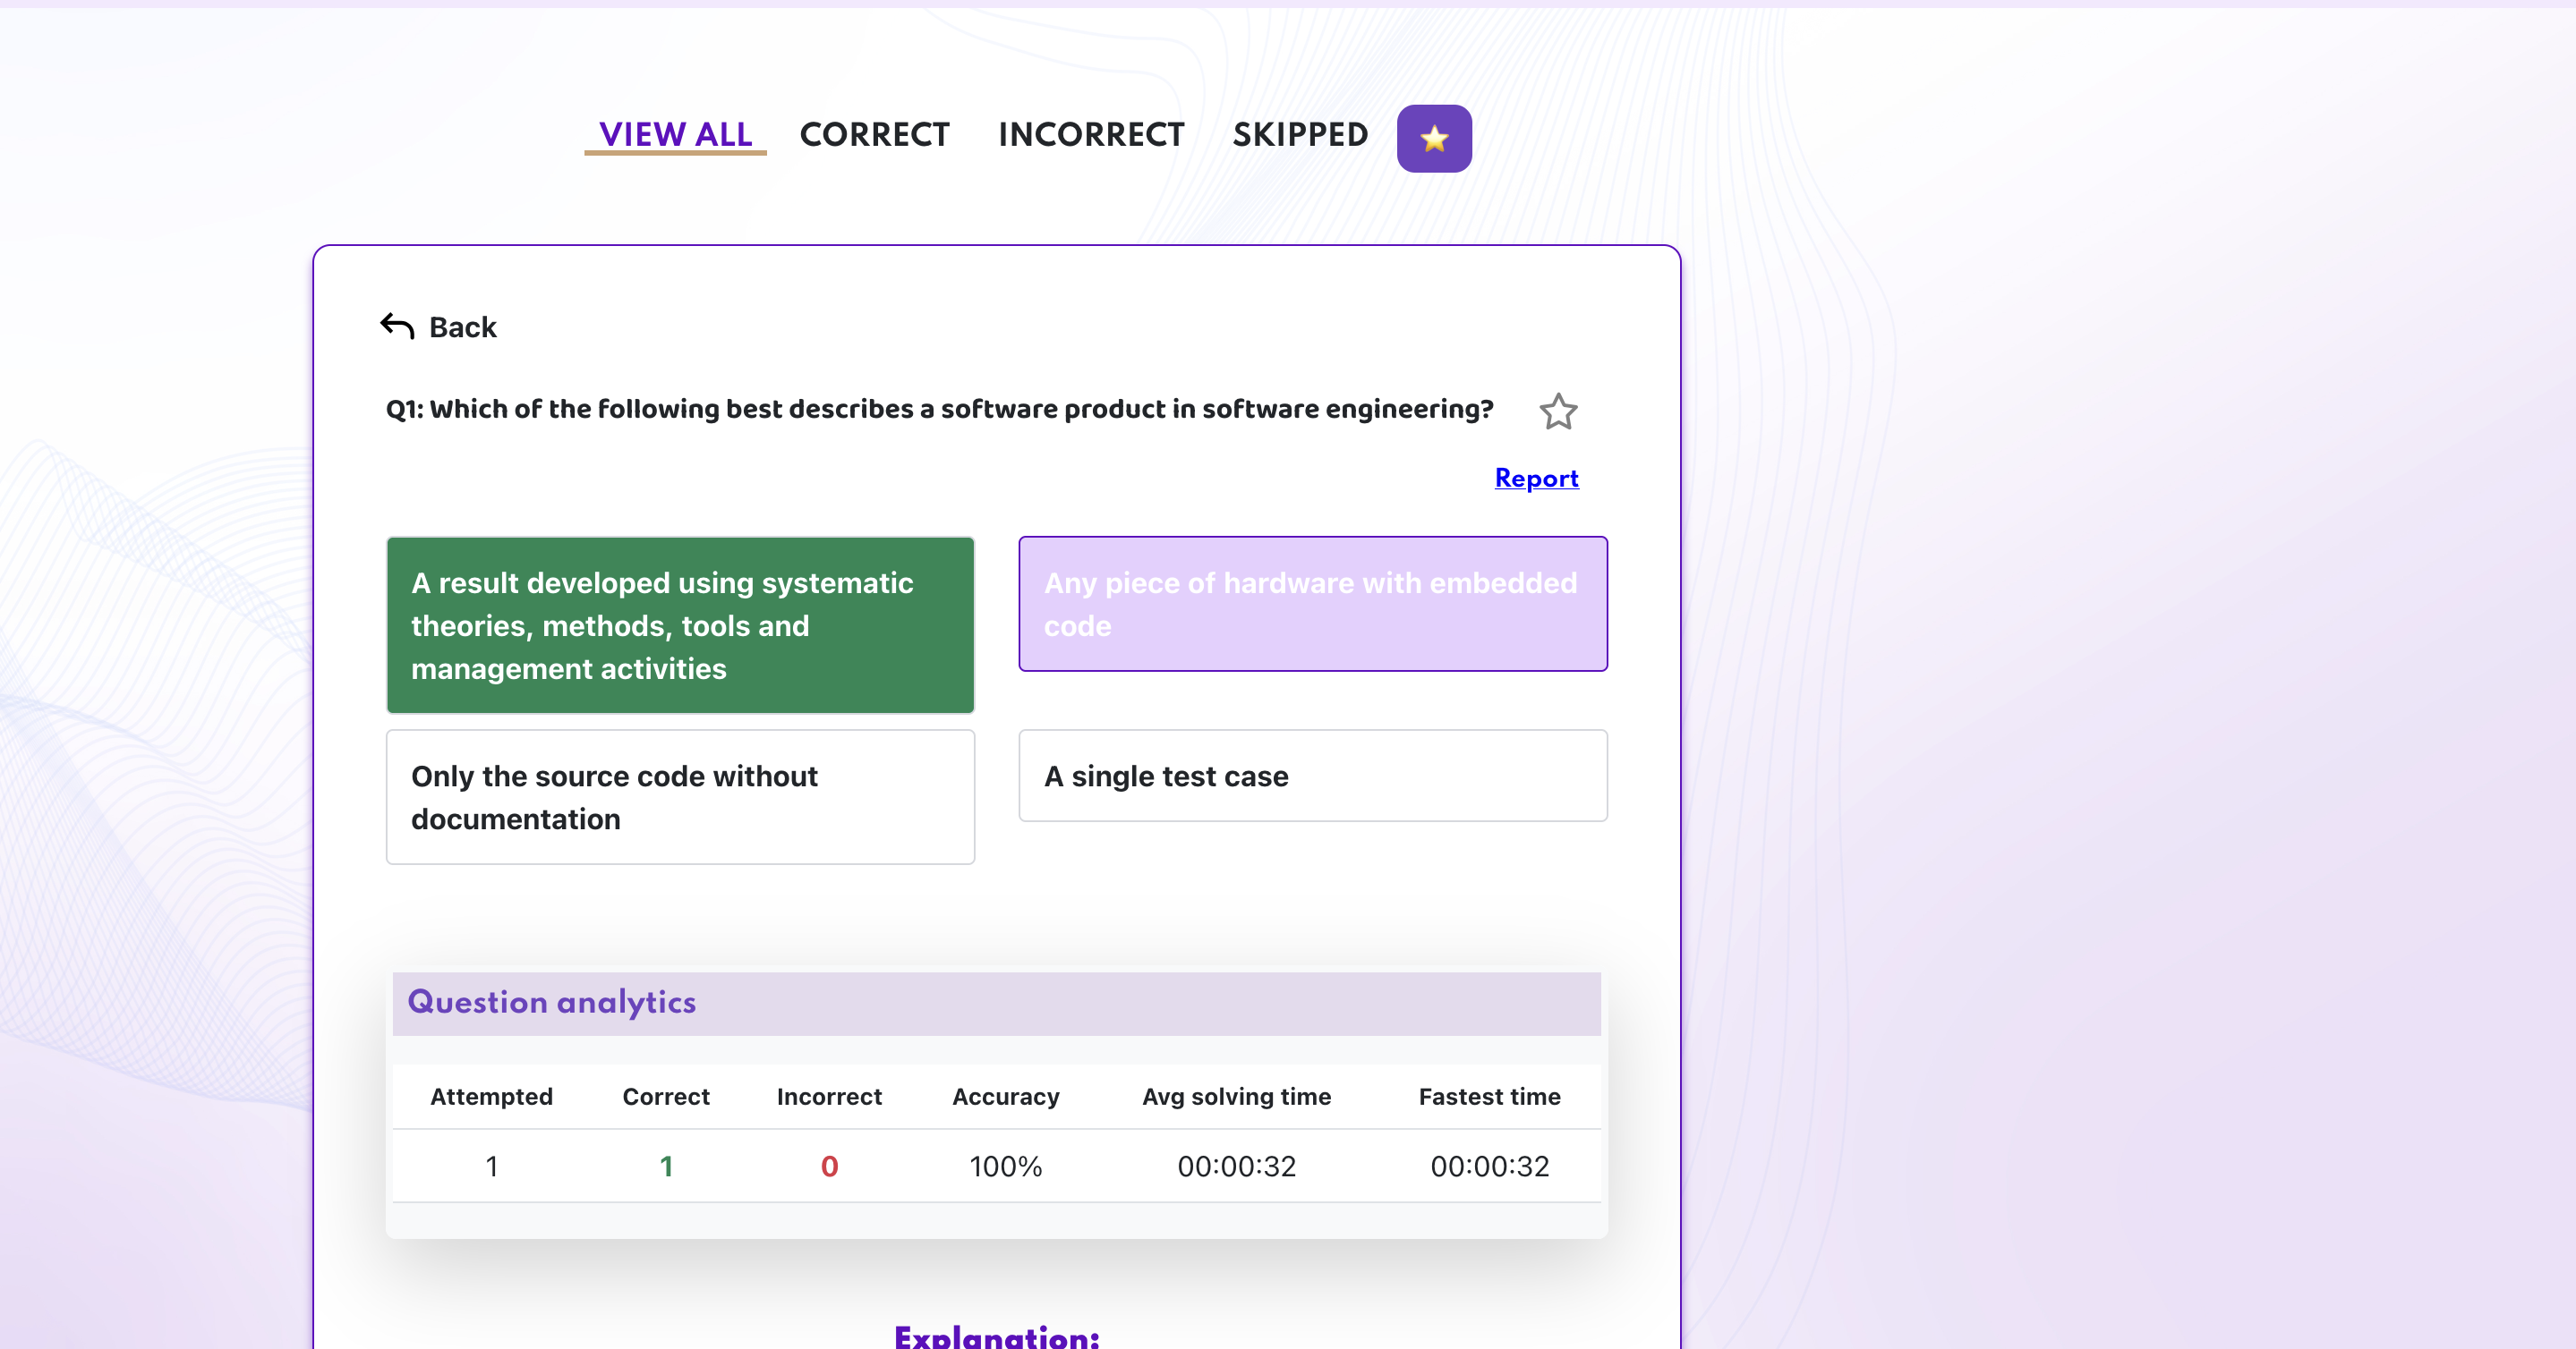Click the 100% accuracy value

[1005, 1167]
